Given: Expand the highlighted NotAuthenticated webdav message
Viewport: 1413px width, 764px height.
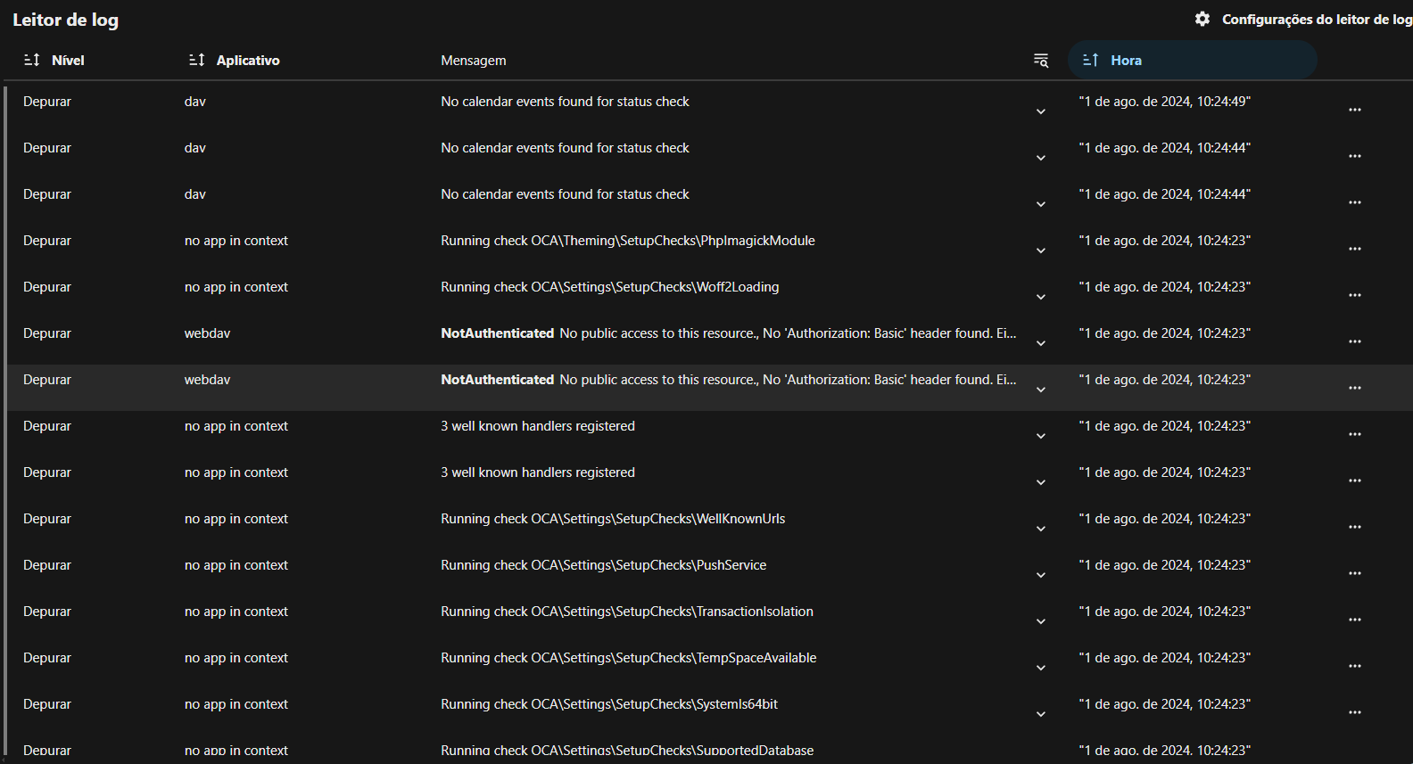Looking at the screenshot, I should tap(1040, 390).
